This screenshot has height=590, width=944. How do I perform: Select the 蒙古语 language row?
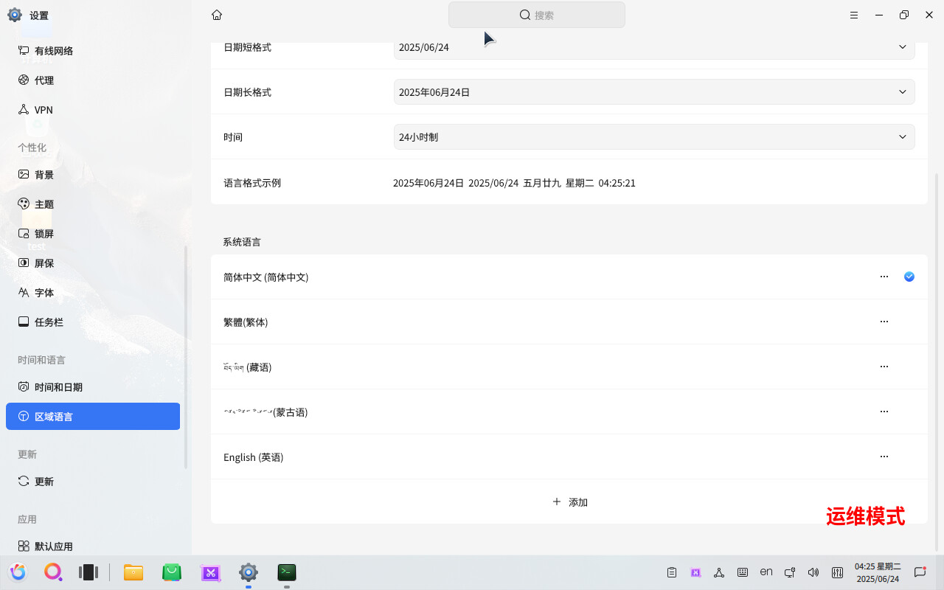click(569, 412)
